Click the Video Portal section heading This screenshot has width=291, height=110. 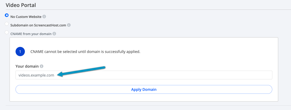pos(21,5)
